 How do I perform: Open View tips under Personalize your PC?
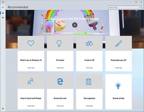[x=119, y=68]
